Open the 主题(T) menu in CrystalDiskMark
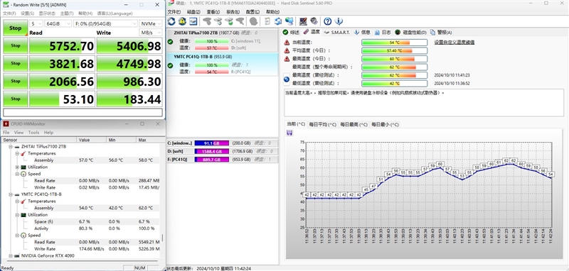This screenshot has width=569, height=271. [x=66, y=13]
